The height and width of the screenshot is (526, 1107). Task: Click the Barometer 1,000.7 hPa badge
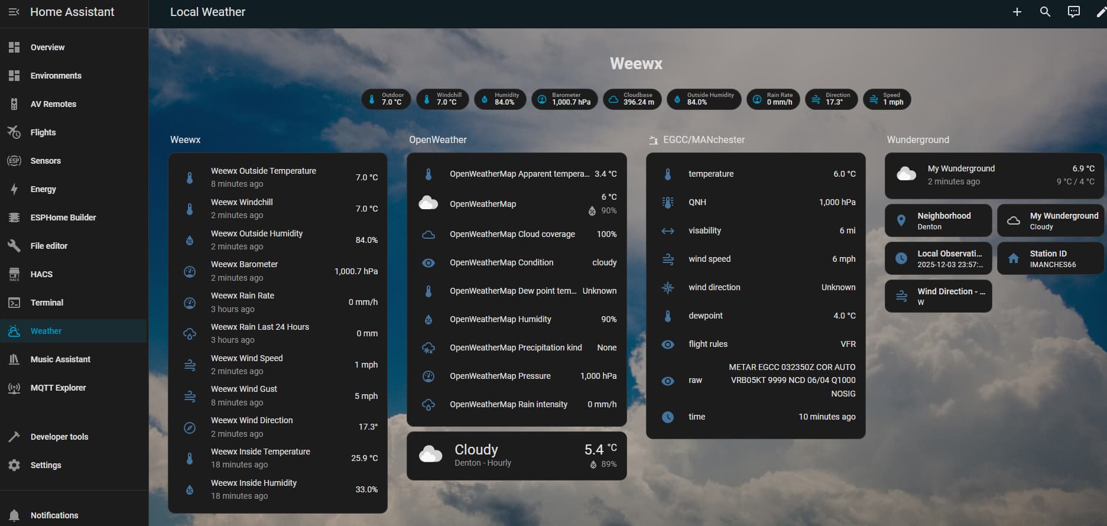564,99
